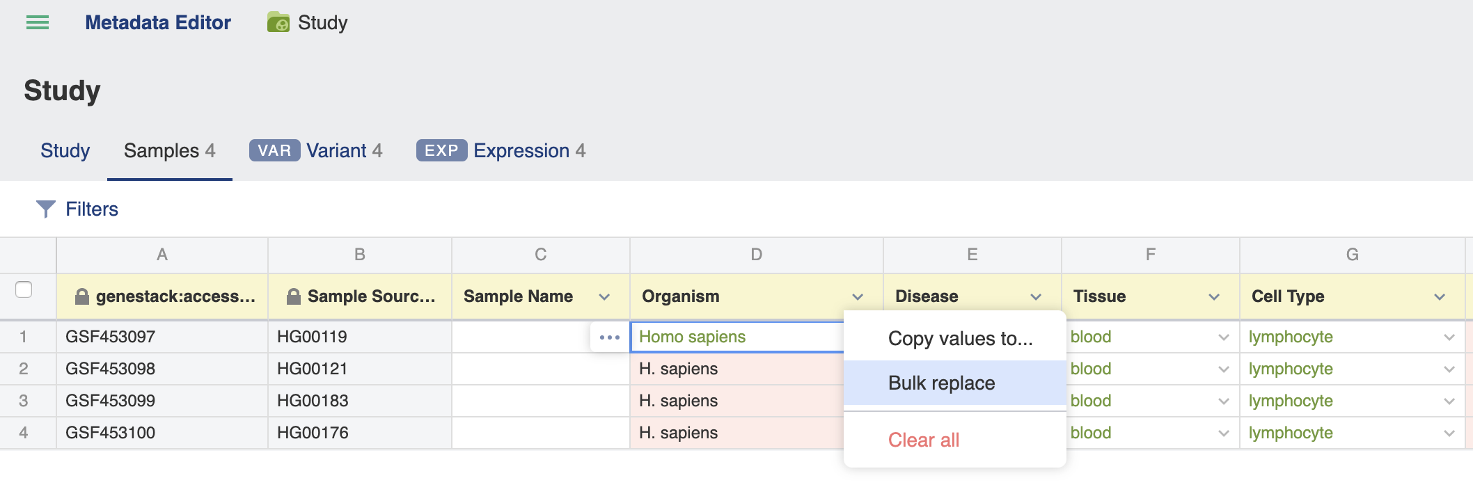
Task: Open Tissue dropdown in row 1
Action: [x=1224, y=337]
